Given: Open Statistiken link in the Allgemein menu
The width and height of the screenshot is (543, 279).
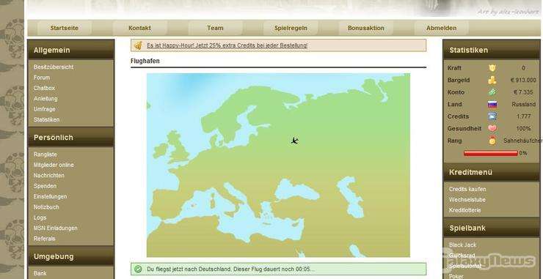Looking at the screenshot, I should (x=46, y=119).
